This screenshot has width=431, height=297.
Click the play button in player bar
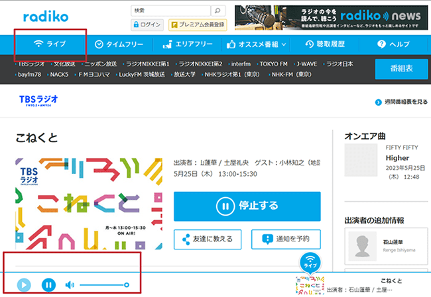tap(24, 285)
